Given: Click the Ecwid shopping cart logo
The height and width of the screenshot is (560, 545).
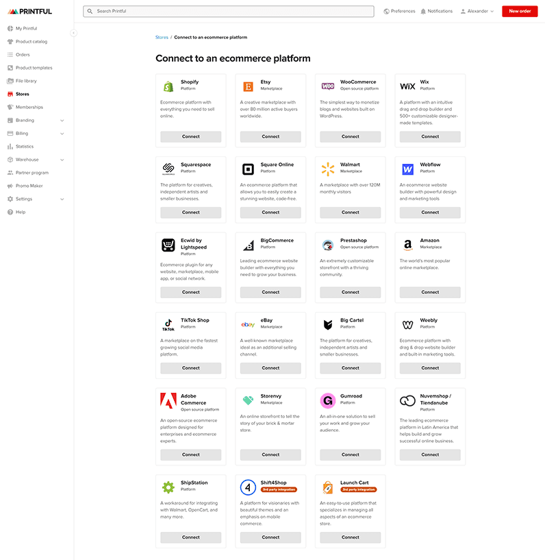Looking at the screenshot, I should tap(168, 245).
